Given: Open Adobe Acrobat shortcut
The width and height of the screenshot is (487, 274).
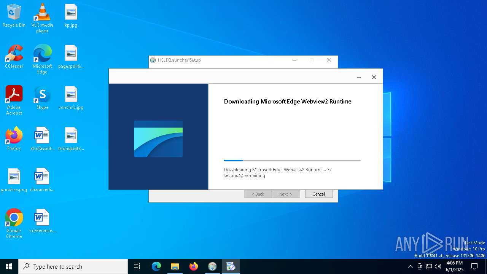Looking at the screenshot, I should coord(14,100).
